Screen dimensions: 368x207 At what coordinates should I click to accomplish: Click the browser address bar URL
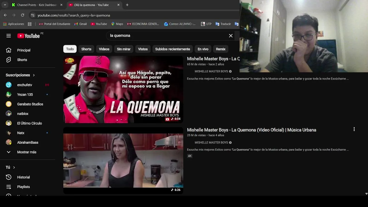pyautogui.click(x=74, y=15)
